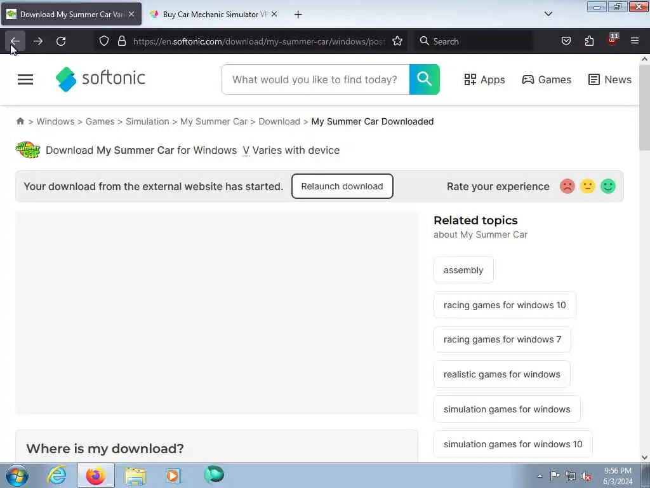Focus the Softonic search input field
The height and width of the screenshot is (488, 650).
click(315, 79)
